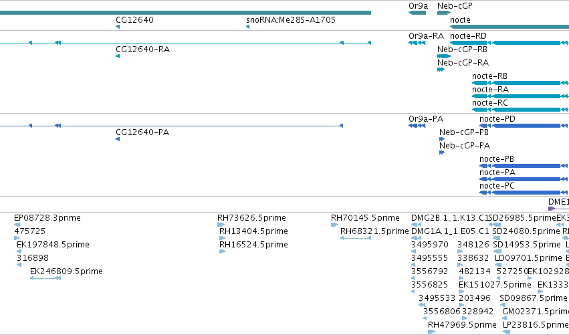
Task: Select the 203496 feature label
Action: point(475,299)
